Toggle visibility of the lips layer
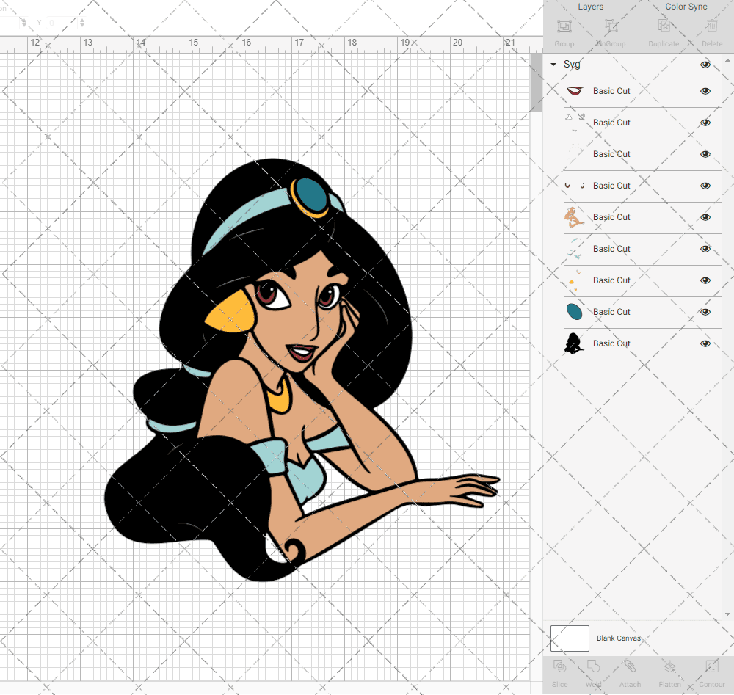The height and width of the screenshot is (695, 734). point(705,91)
